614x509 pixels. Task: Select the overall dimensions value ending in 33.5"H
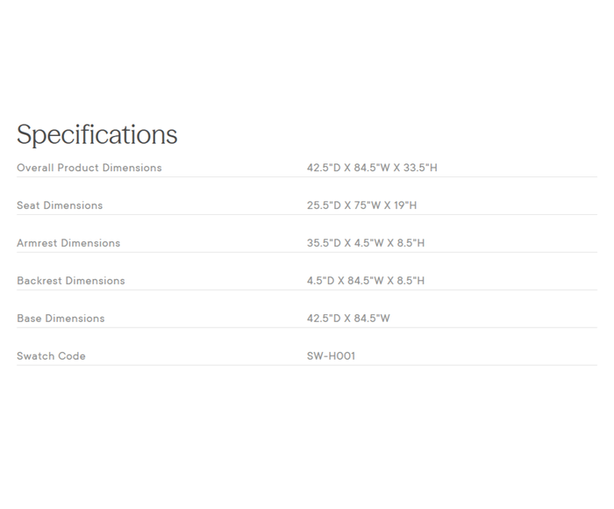pyautogui.click(x=371, y=168)
